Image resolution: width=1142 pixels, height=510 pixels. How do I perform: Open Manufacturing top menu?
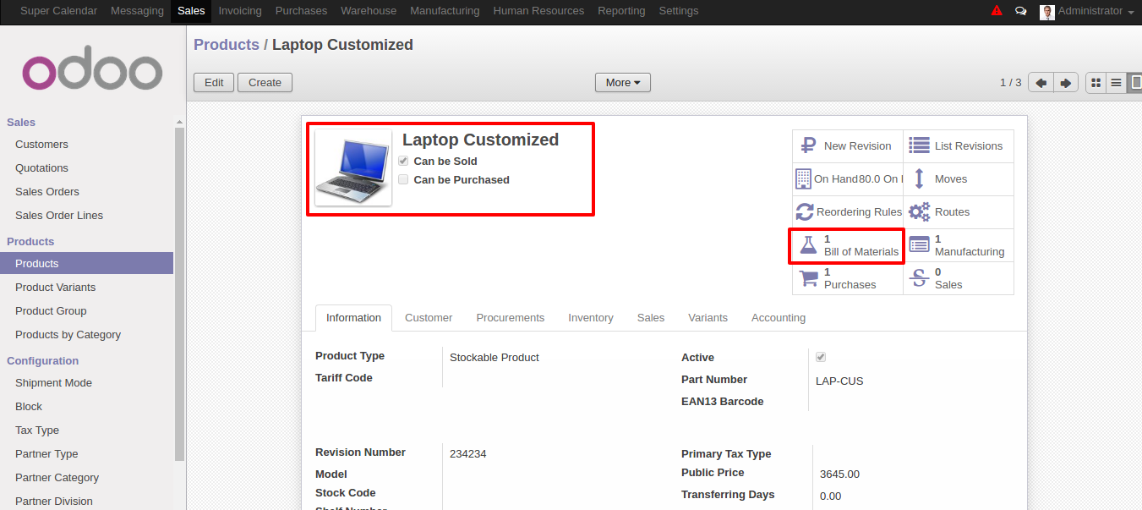coord(445,11)
